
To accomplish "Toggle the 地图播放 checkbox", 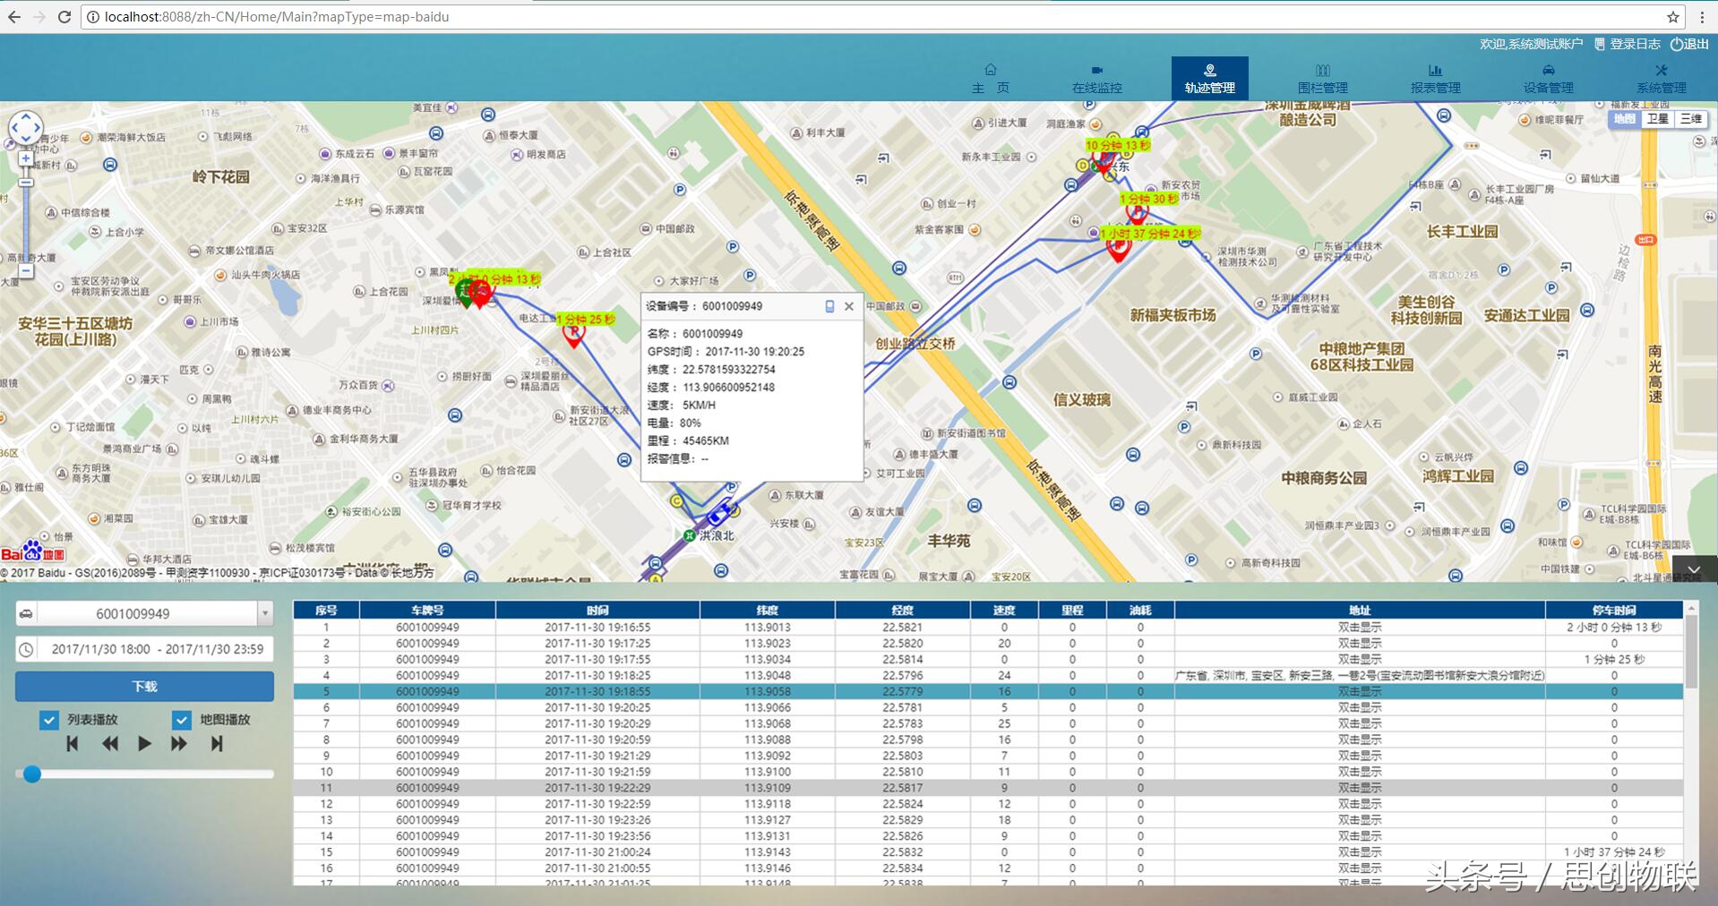I will [182, 720].
